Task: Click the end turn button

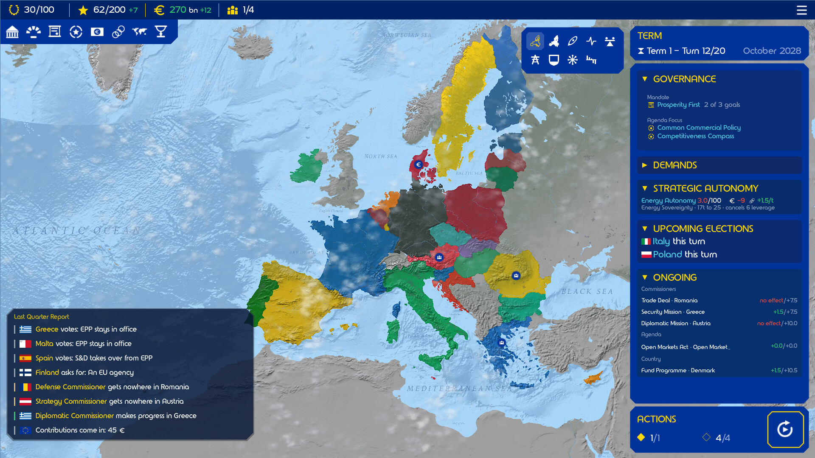Action: point(785,429)
